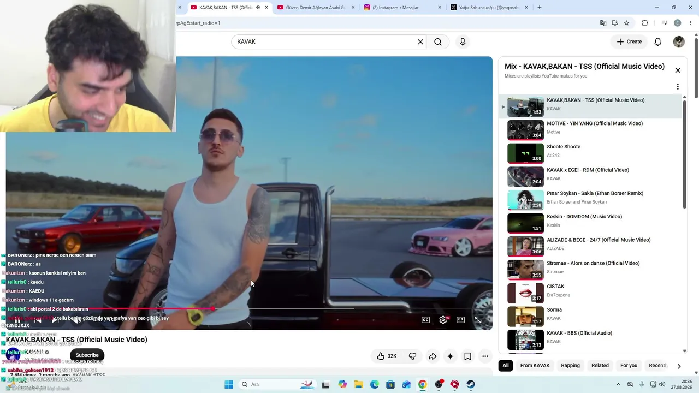The width and height of the screenshot is (699, 393).
Task: Run the YouTube search with magnifier button
Action: tap(438, 41)
